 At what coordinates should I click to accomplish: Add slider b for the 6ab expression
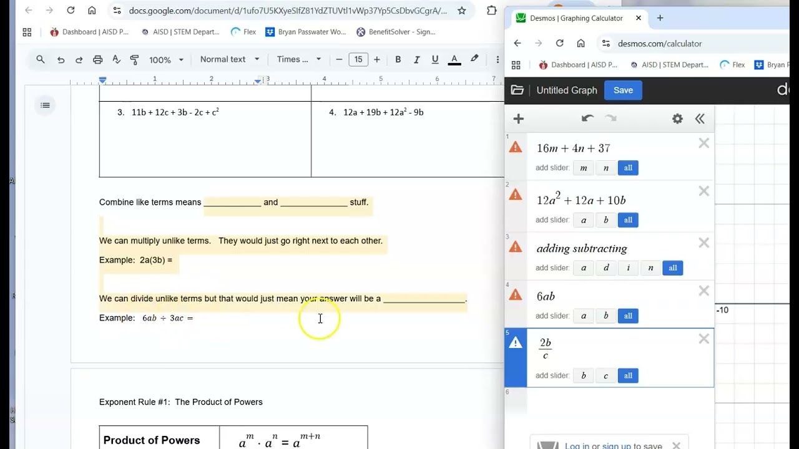click(606, 316)
